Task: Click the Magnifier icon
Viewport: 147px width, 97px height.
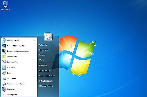Action: point(4,90)
